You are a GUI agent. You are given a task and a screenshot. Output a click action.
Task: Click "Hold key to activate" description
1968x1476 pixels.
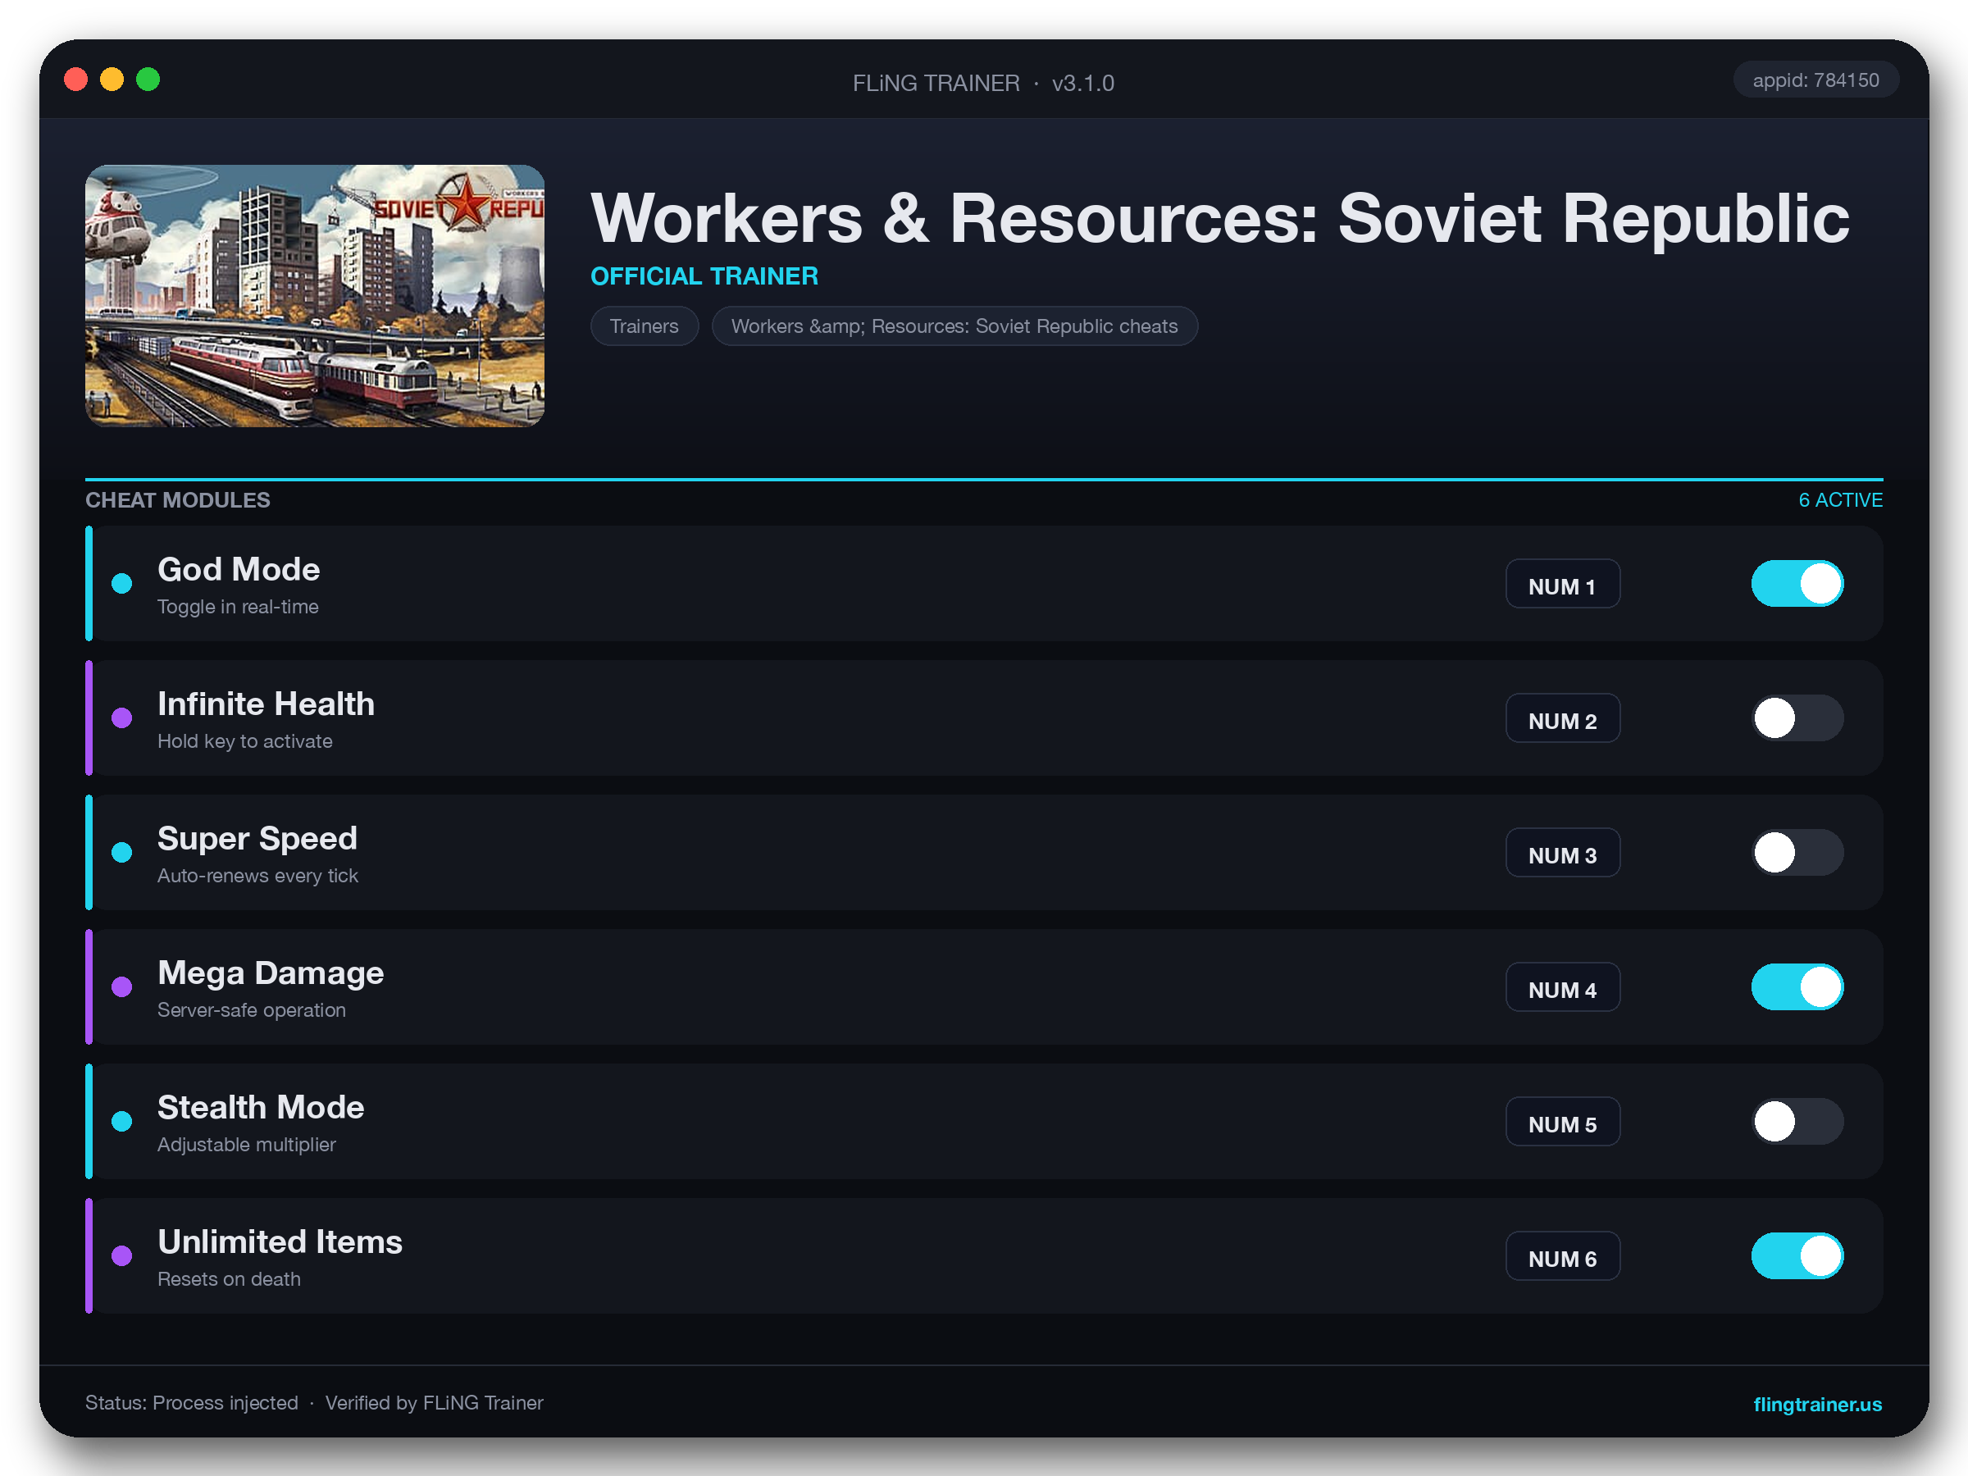tap(244, 741)
